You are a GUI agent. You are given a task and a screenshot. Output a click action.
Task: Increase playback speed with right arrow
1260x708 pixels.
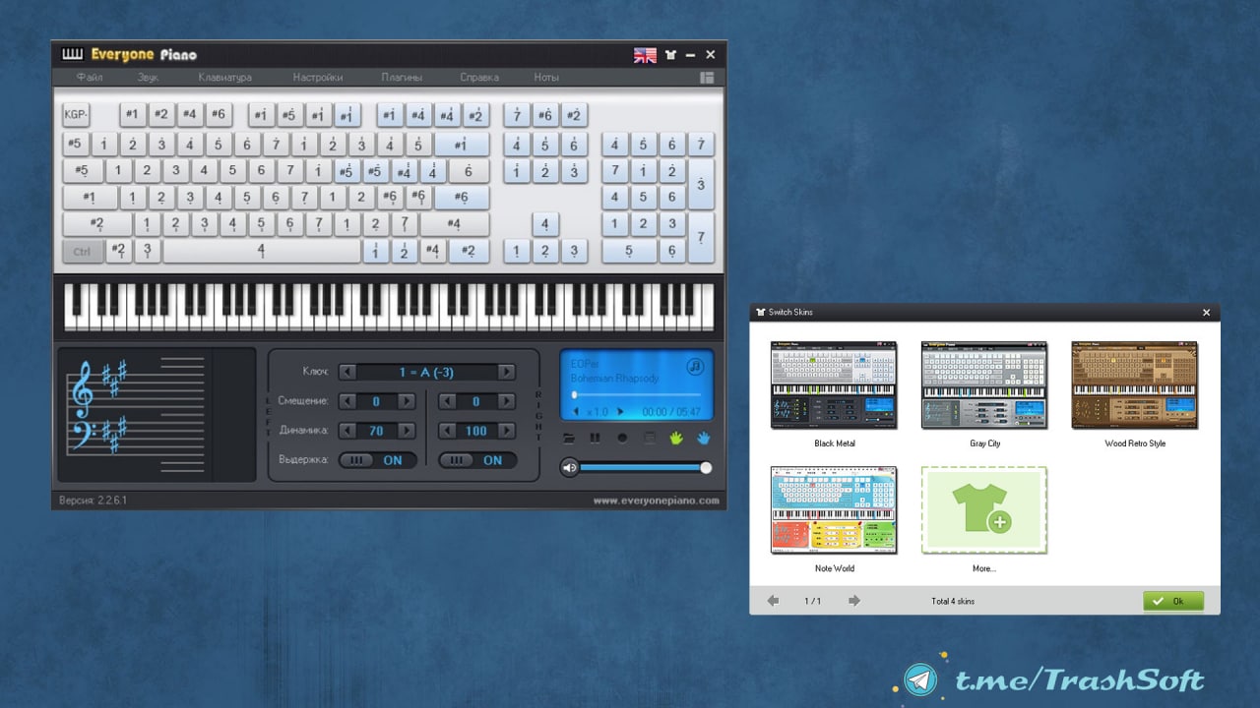click(x=620, y=412)
